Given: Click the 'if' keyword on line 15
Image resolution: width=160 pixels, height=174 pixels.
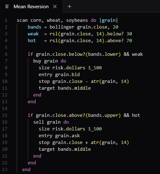Looking at the screenshot, I should tap(30, 115).
